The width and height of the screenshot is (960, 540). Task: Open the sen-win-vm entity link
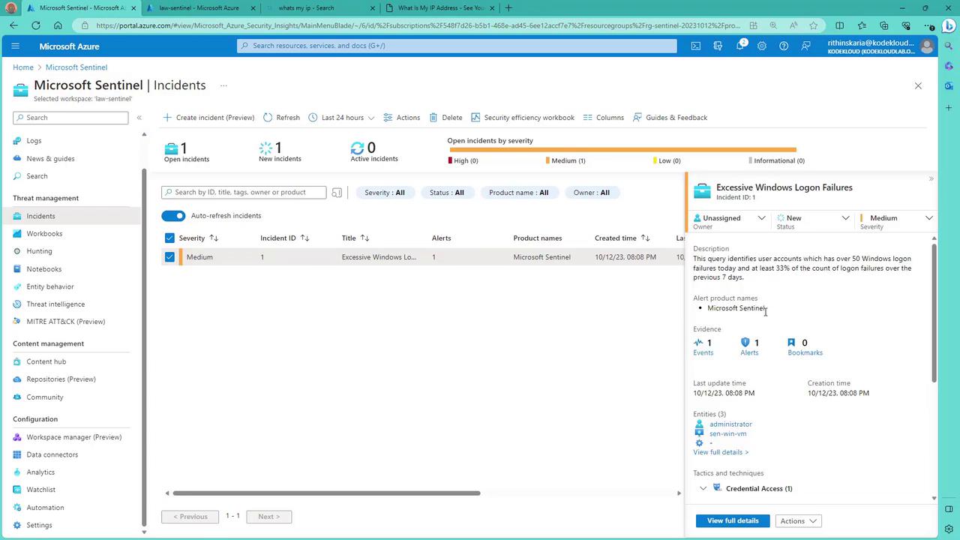coord(727,433)
